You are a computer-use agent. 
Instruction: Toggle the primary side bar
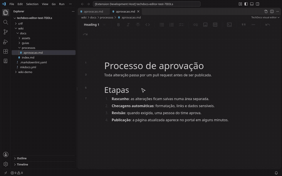click(x=246, y=4)
